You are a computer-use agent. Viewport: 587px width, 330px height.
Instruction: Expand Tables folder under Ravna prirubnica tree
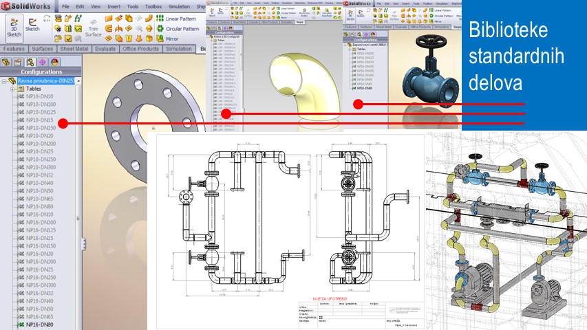pyautogui.click(x=12, y=89)
